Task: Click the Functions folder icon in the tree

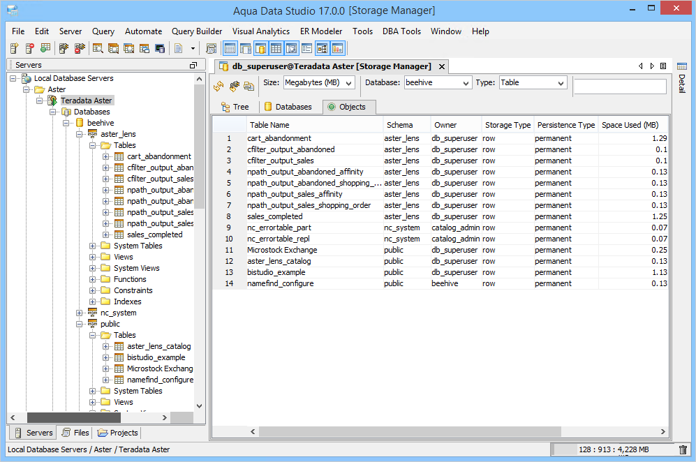Action: pyautogui.click(x=105, y=279)
